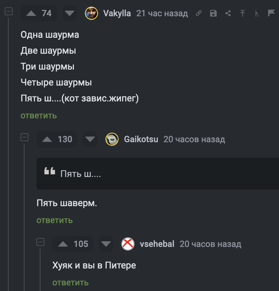
Task: Open Gaikotsu's profile
Action: tap(141, 139)
